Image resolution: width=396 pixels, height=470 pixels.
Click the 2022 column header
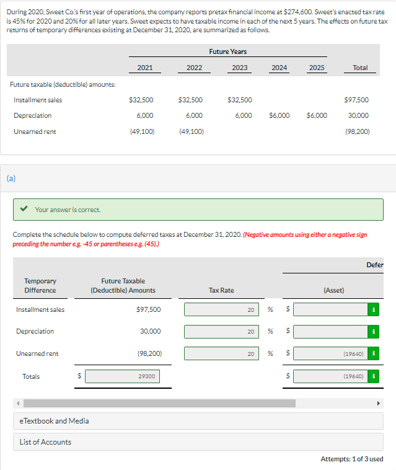pyautogui.click(x=194, y=68)
